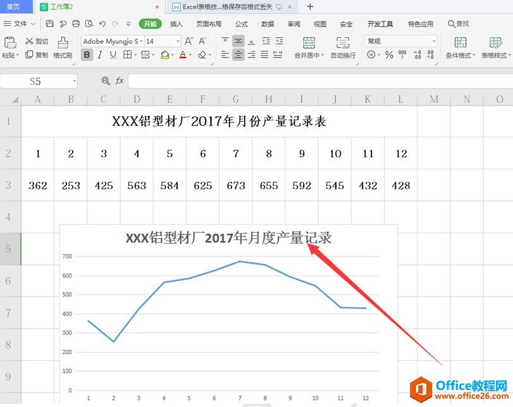Click the Print icon
This screenshot has height=407, width=513.
click(x=76, y=23)
